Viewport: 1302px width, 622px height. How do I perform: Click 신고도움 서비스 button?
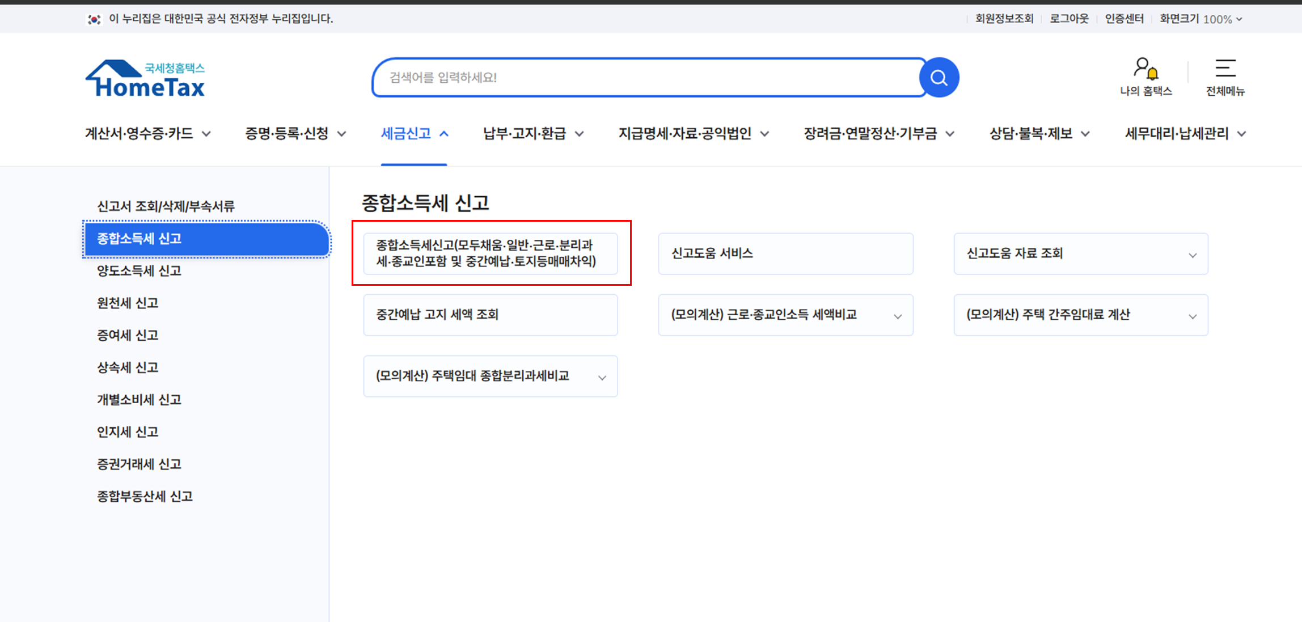click(785, 253)
